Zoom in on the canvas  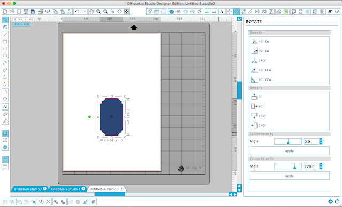click(x=98, y=12)
